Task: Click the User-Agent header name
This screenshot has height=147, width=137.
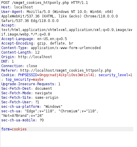Action: (x=12, y=12)
